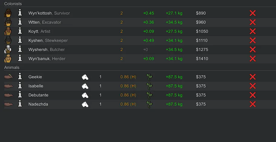
Task: Click info icon for Koytt the Artist
Action: [x=20, y=31]
